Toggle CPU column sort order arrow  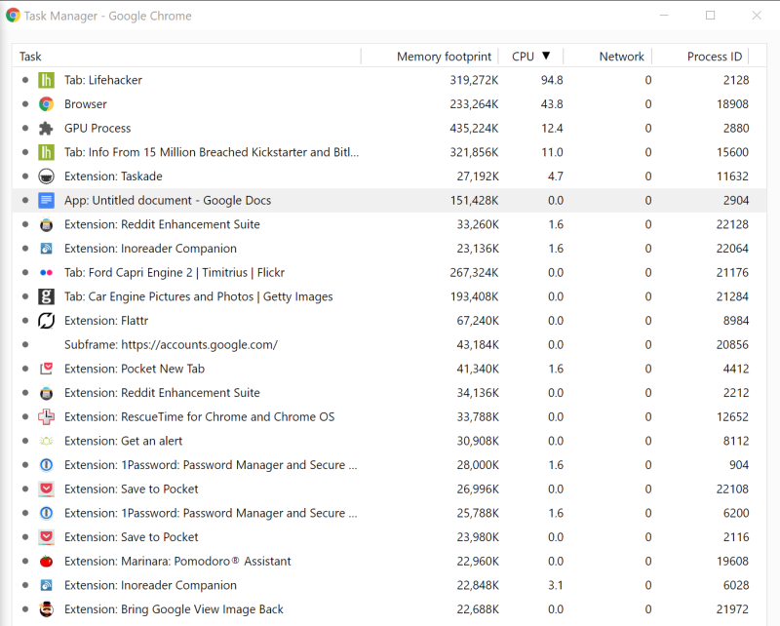[x=546, y=57]
